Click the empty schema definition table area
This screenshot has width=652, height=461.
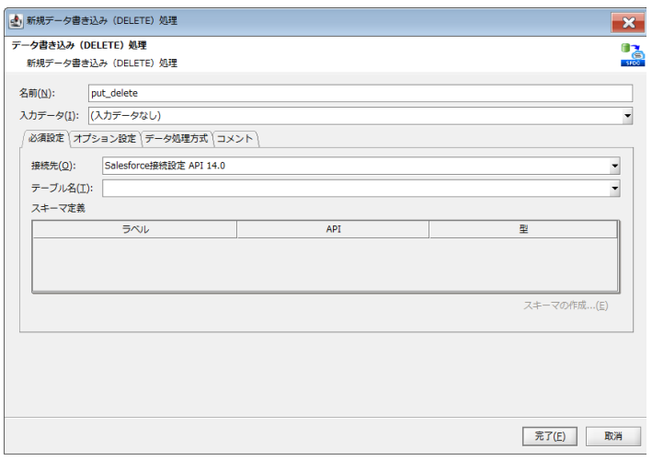pos(325,265)
